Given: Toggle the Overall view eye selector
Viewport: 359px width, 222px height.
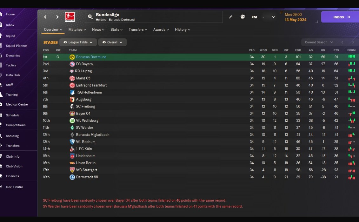Looking at the screenshot, I should [112, 42].
